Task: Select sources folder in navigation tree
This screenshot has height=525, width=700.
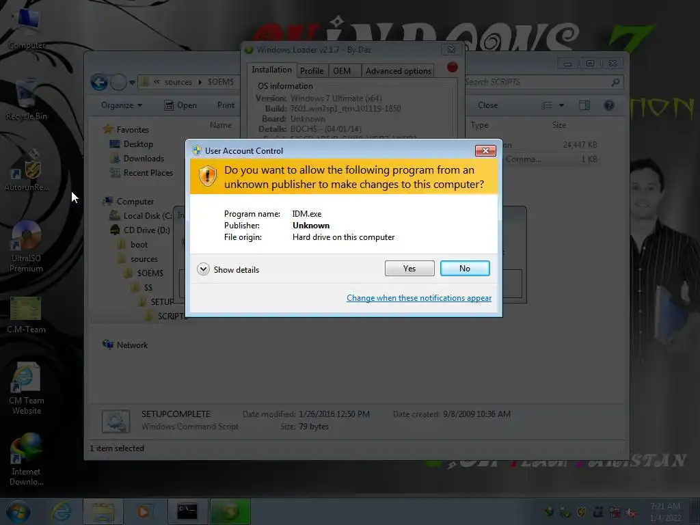Action: [144, 259]
